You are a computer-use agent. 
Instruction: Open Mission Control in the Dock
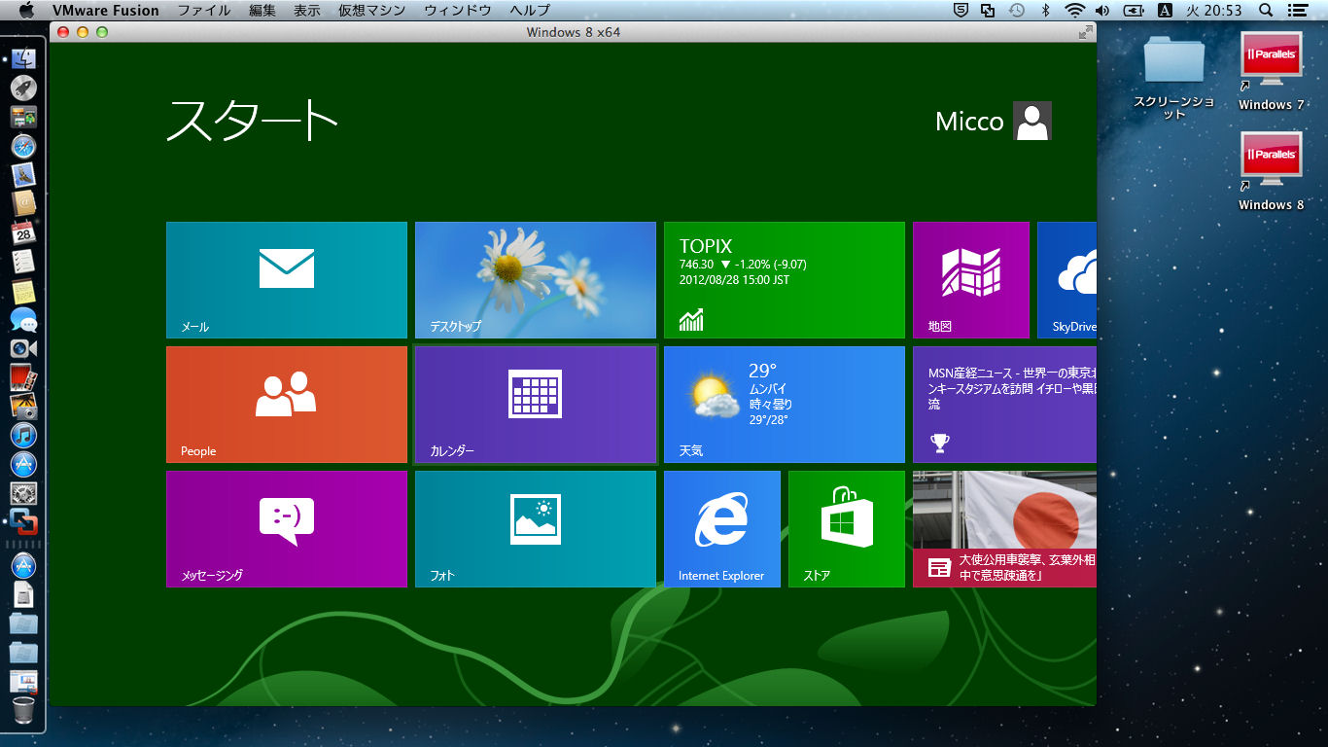(x=24, y=117)
